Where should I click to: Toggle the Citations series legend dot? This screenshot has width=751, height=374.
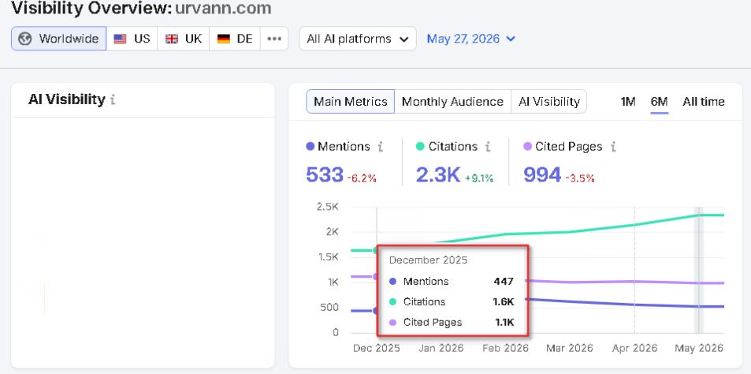420,147
